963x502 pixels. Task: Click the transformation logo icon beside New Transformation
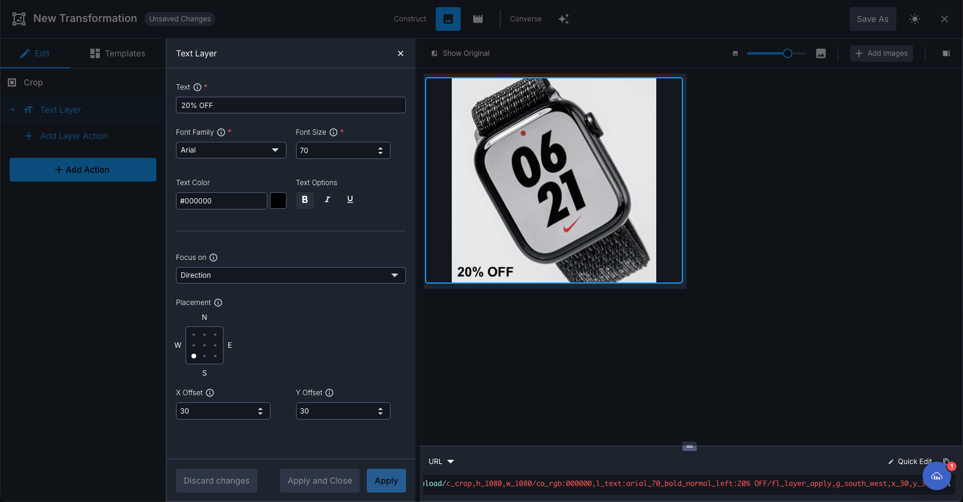[x=19, y=19]
